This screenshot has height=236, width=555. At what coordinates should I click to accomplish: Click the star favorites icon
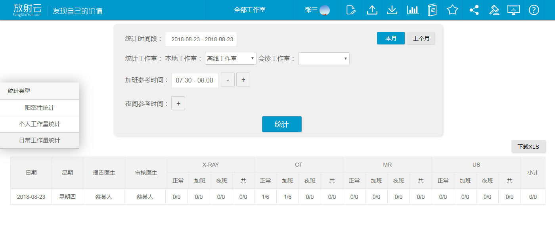point(452,10)
